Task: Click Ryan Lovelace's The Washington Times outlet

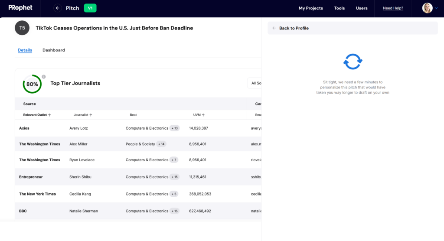Action: point(39,160)
